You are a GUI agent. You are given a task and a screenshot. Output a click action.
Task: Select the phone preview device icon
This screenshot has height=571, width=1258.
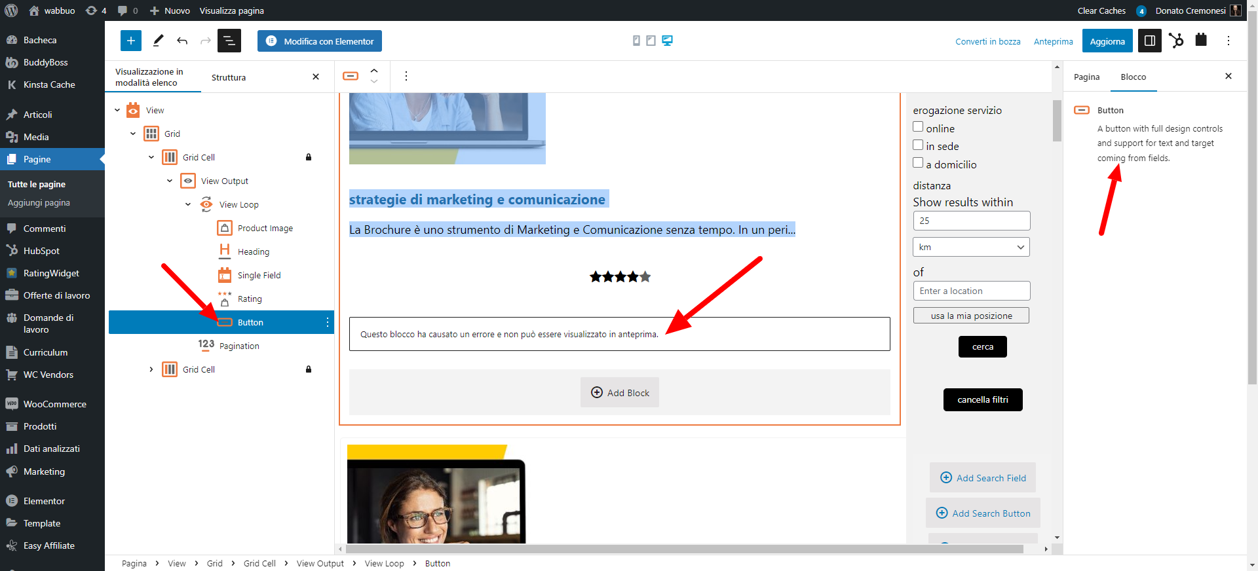(636, 41)
